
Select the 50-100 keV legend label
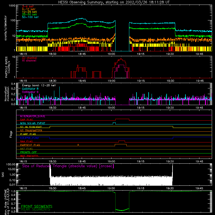pos(30,17)
